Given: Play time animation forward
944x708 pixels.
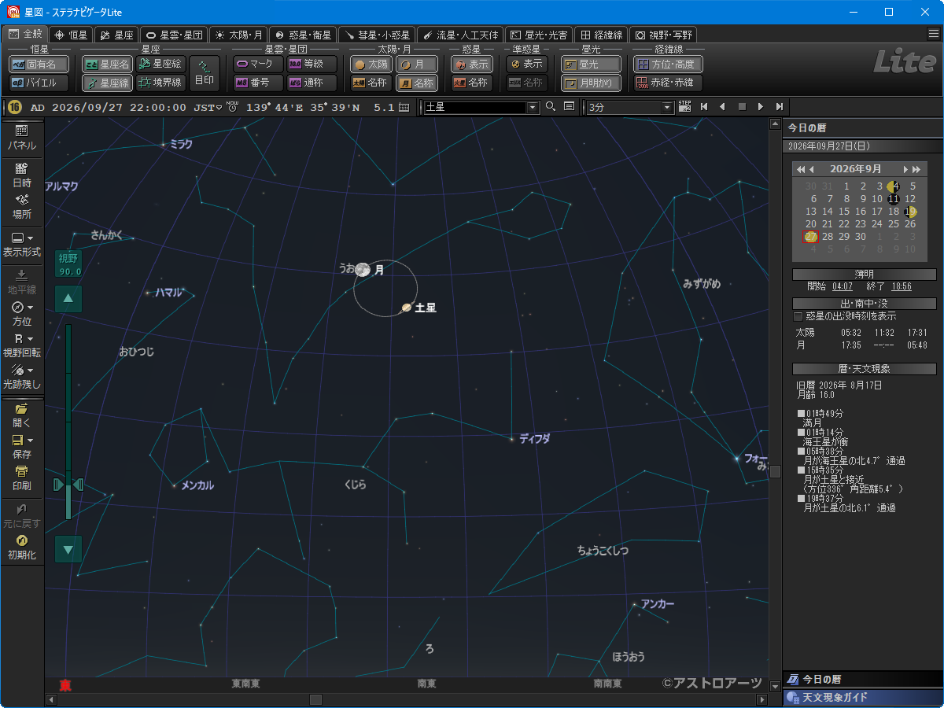Looking at the screenshot, I should [760, 107].
